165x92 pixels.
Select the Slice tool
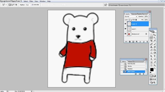click(x=154, y=41)
